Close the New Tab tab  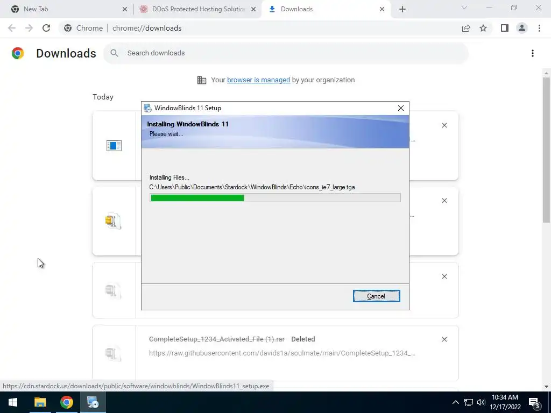click(x=125, y=9)
